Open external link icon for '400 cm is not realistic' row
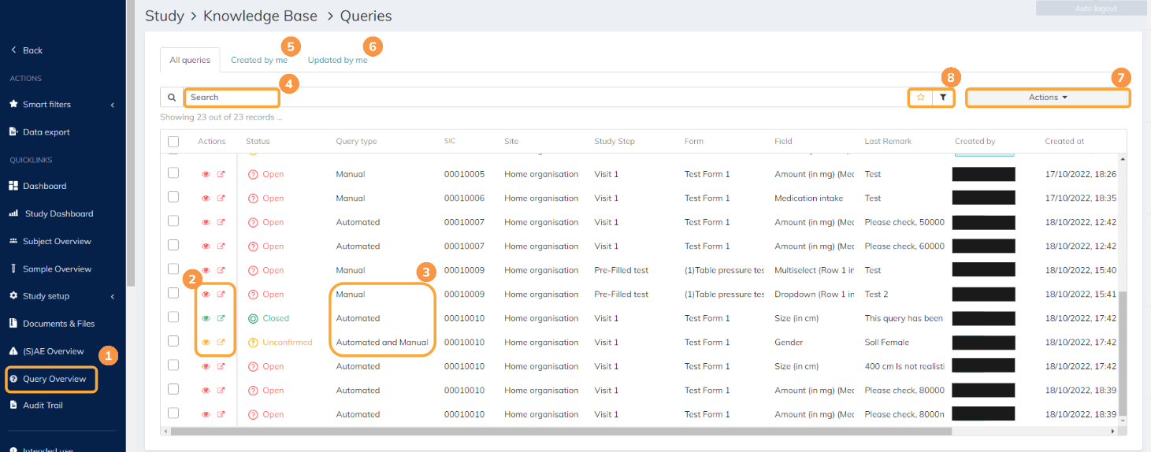 221,366
